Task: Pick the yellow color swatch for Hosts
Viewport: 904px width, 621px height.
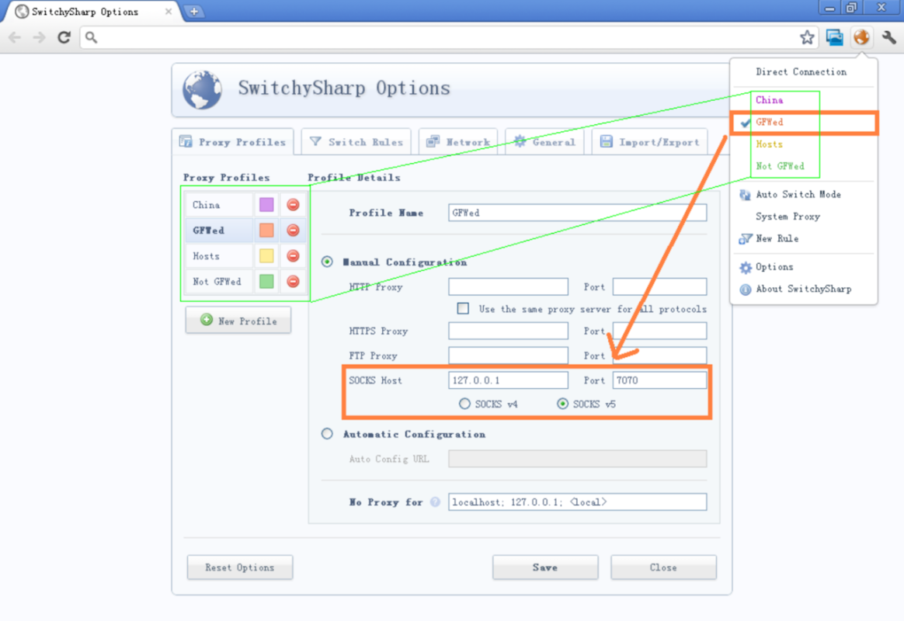Action: tap(266, 255)
